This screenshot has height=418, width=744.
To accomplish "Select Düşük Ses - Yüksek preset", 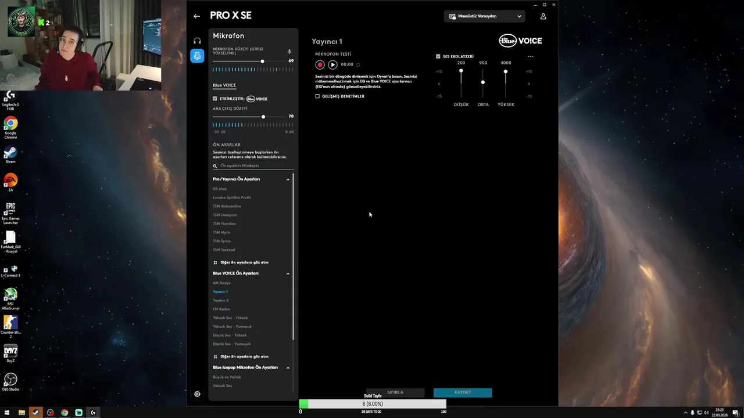I will click(x=230, y=335).
